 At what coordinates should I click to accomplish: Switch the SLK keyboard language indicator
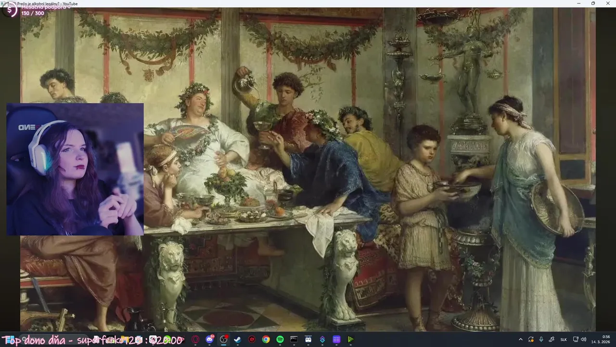[x=564, y=339]
